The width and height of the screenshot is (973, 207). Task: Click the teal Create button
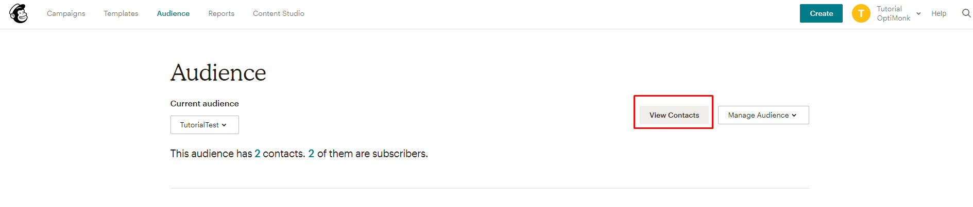click(821, 13)
